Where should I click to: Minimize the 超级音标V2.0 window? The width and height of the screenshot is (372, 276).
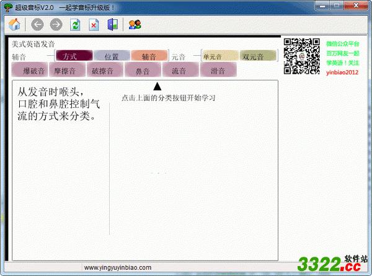(x=322, y=6)
